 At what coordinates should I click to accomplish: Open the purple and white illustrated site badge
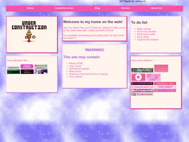tap(41, 72)
